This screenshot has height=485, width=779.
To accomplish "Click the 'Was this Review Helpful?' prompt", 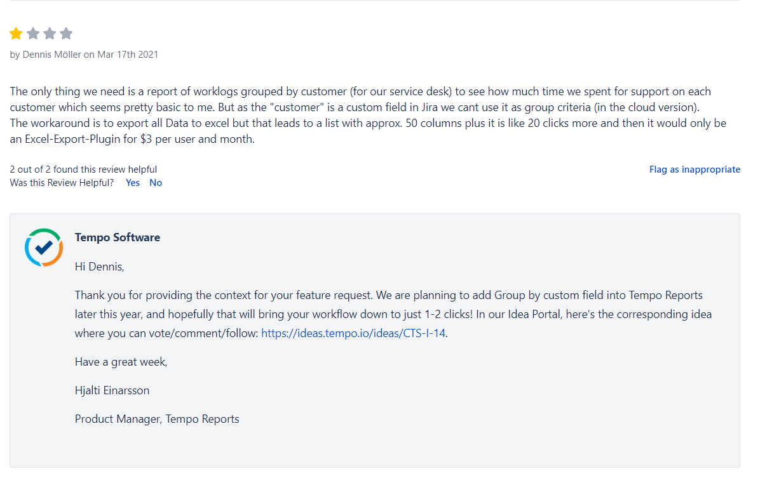I will 62,183.
